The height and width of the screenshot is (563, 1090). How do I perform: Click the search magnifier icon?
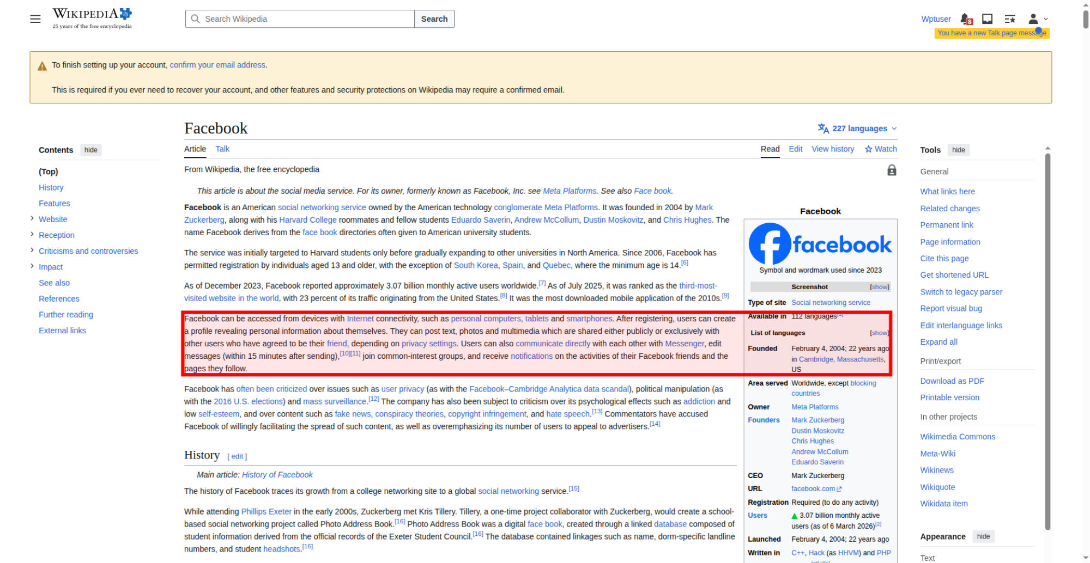click(x=195, y=19)
